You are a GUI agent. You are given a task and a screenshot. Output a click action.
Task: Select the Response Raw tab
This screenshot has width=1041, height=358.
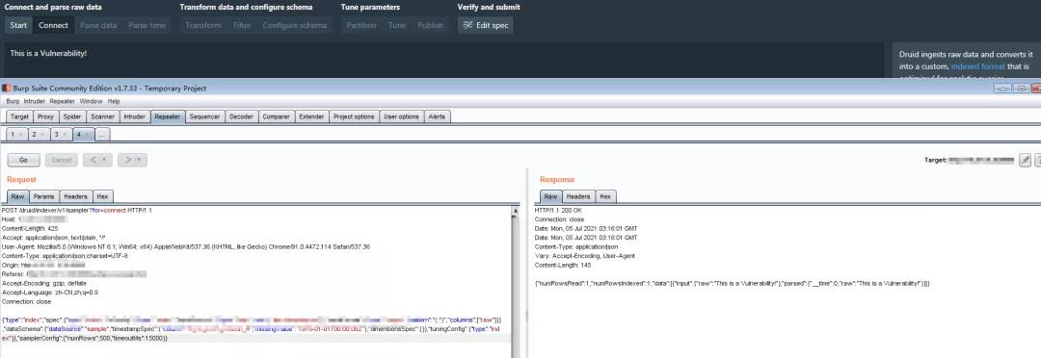pyautogui.click(x=550, y=196)
